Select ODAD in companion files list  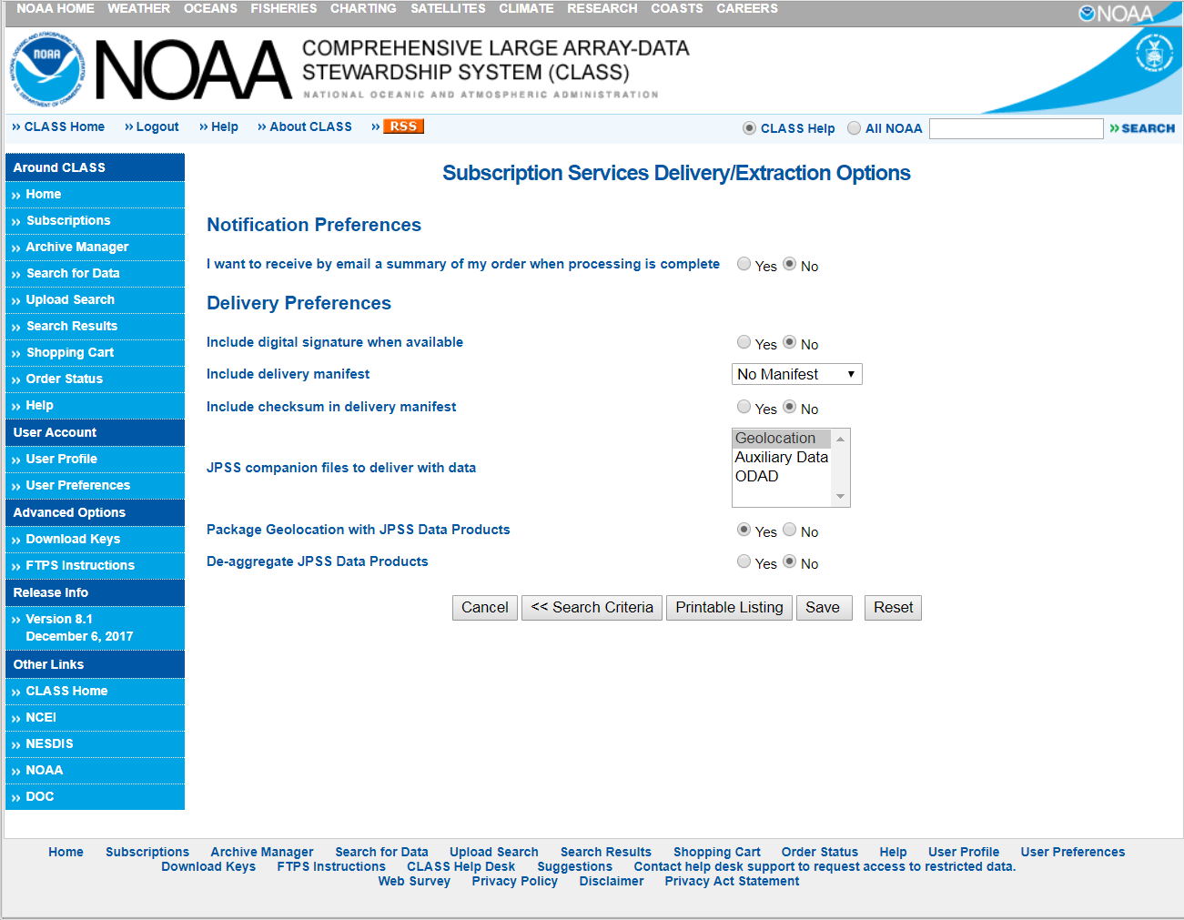782,477
